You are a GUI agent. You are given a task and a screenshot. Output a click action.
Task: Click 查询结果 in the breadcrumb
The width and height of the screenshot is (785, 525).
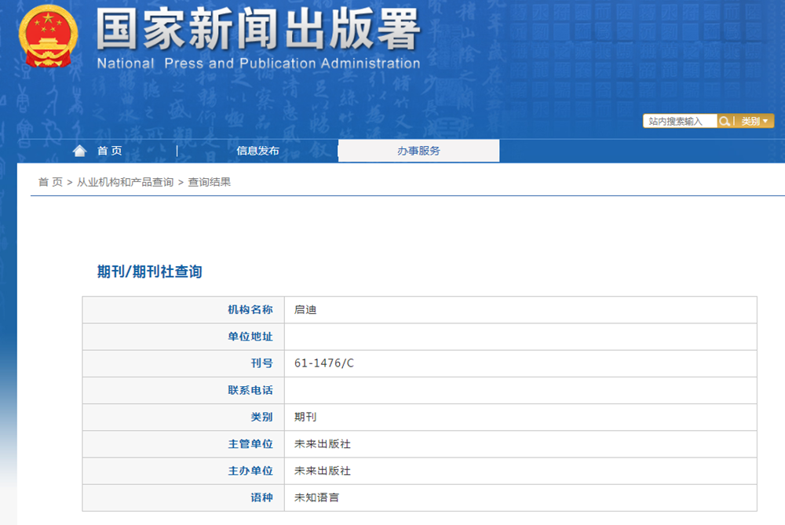point(210,182)
